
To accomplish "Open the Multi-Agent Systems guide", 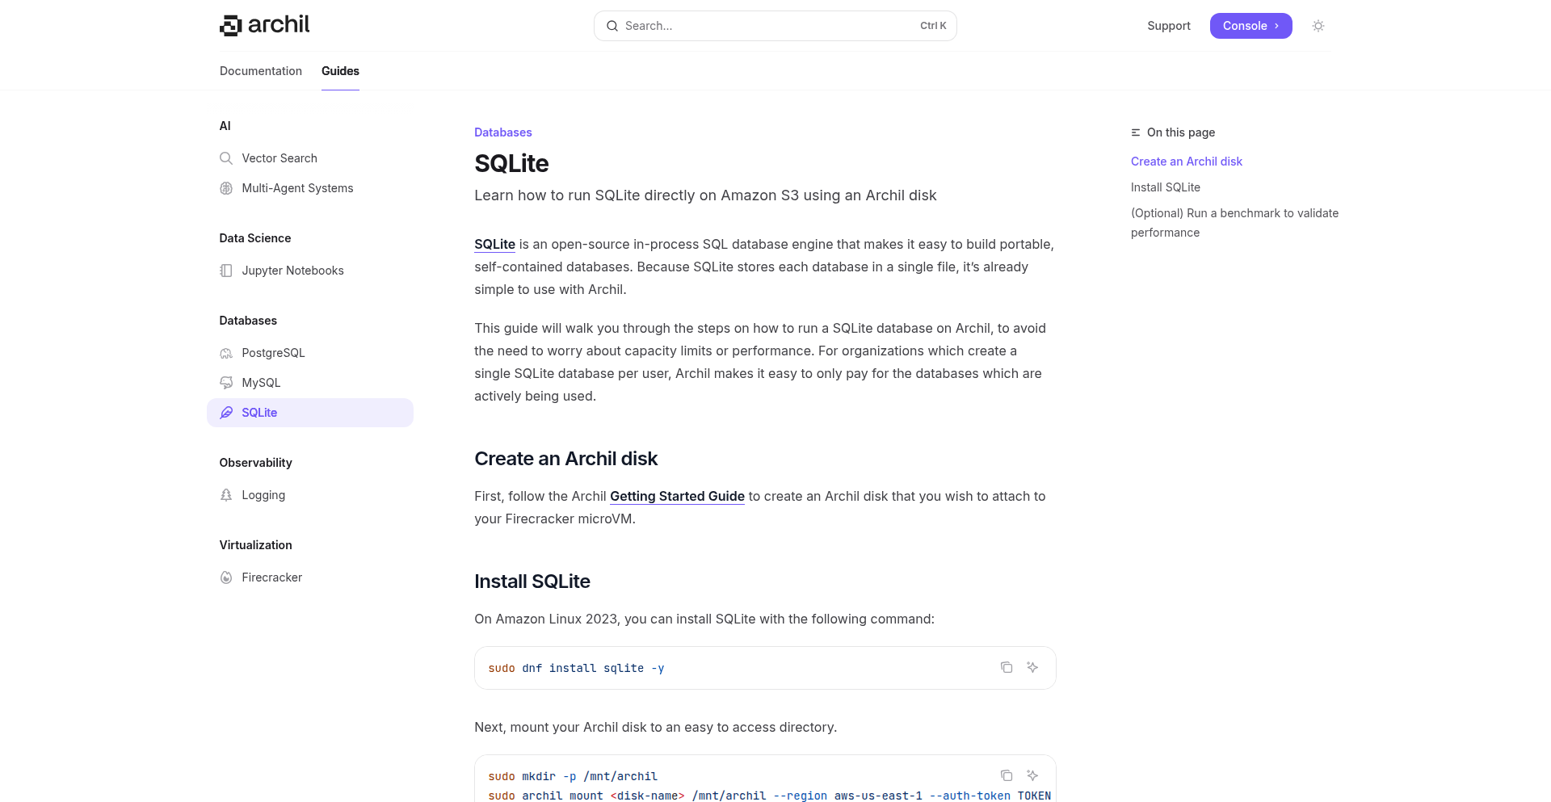I will tap(297, 188).
